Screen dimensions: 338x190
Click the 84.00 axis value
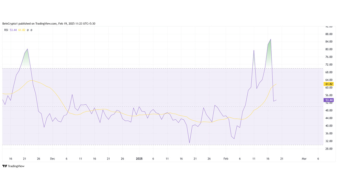(329, 42)
